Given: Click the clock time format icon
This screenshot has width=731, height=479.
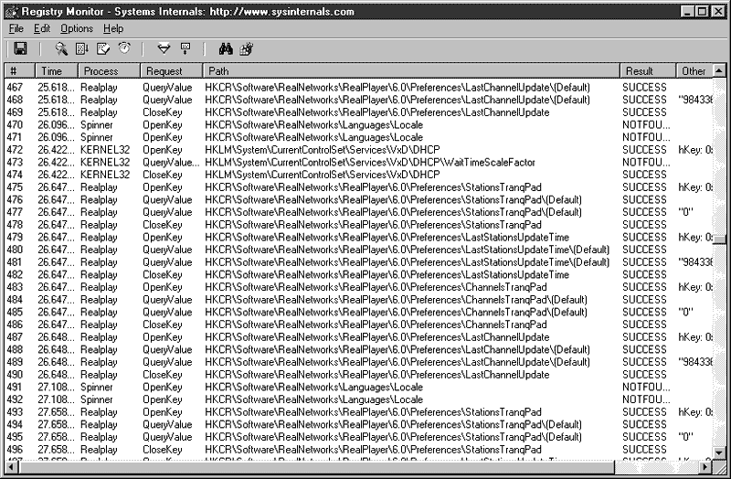Looking at the screenshot, I should 124,48.
